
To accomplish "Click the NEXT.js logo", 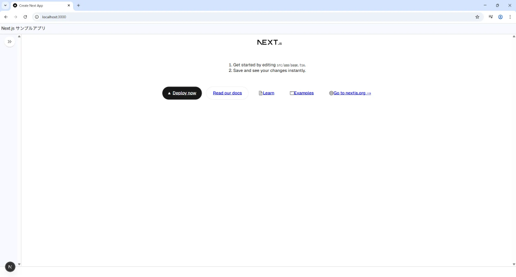I will click(269, 42).
